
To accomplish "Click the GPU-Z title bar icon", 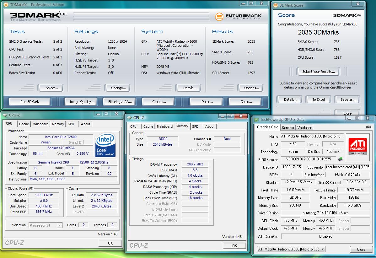I will (256, 119).
